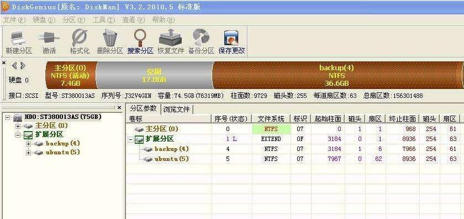This screenshot has height=219, width=464.
Task: Open the 查看 menu
Action: coord(134,20)
